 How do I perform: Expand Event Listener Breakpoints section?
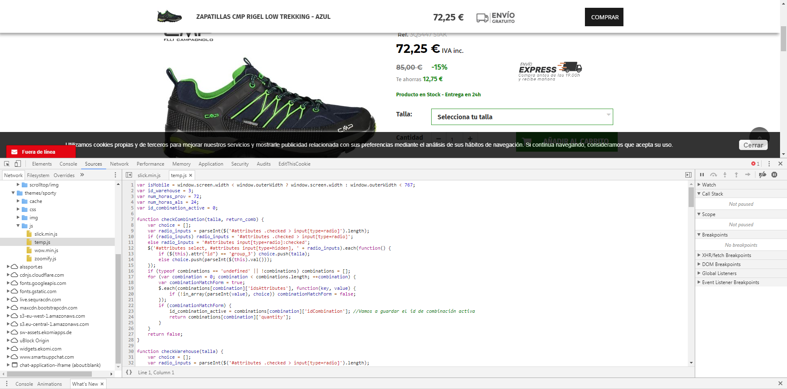click(x=699, y=282)
